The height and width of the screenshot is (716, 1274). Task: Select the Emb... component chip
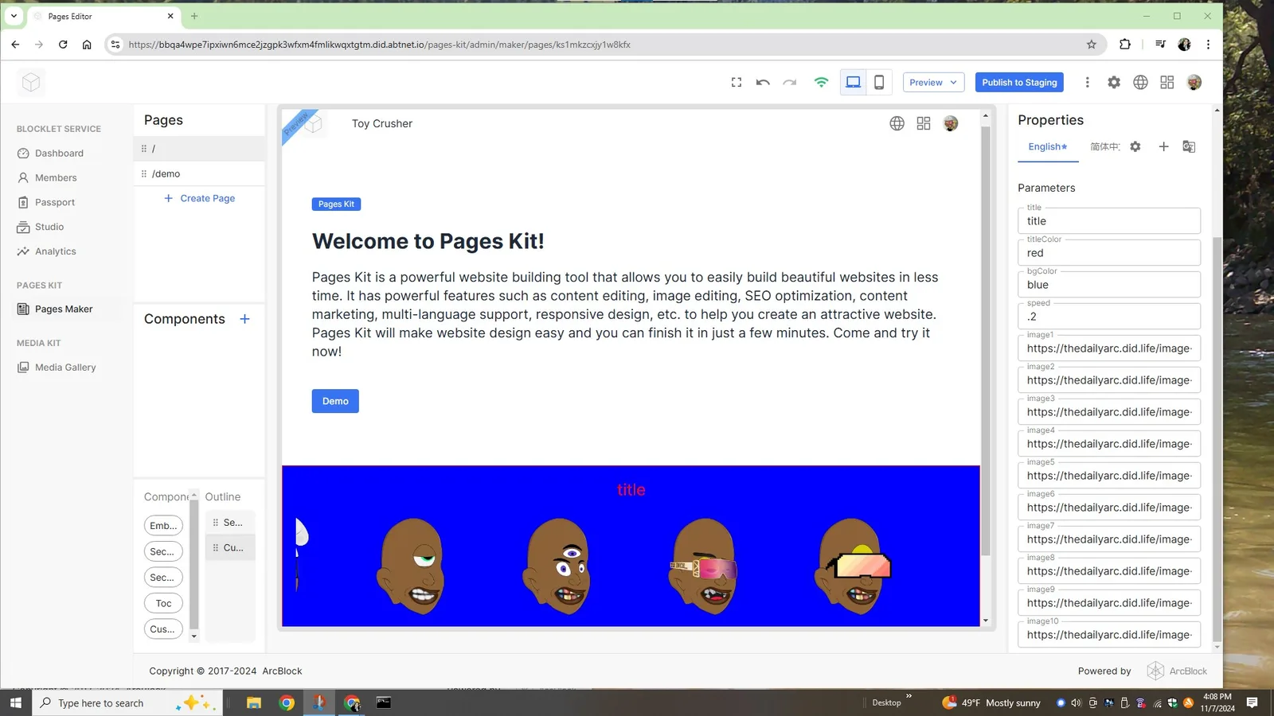click(163, 526)
